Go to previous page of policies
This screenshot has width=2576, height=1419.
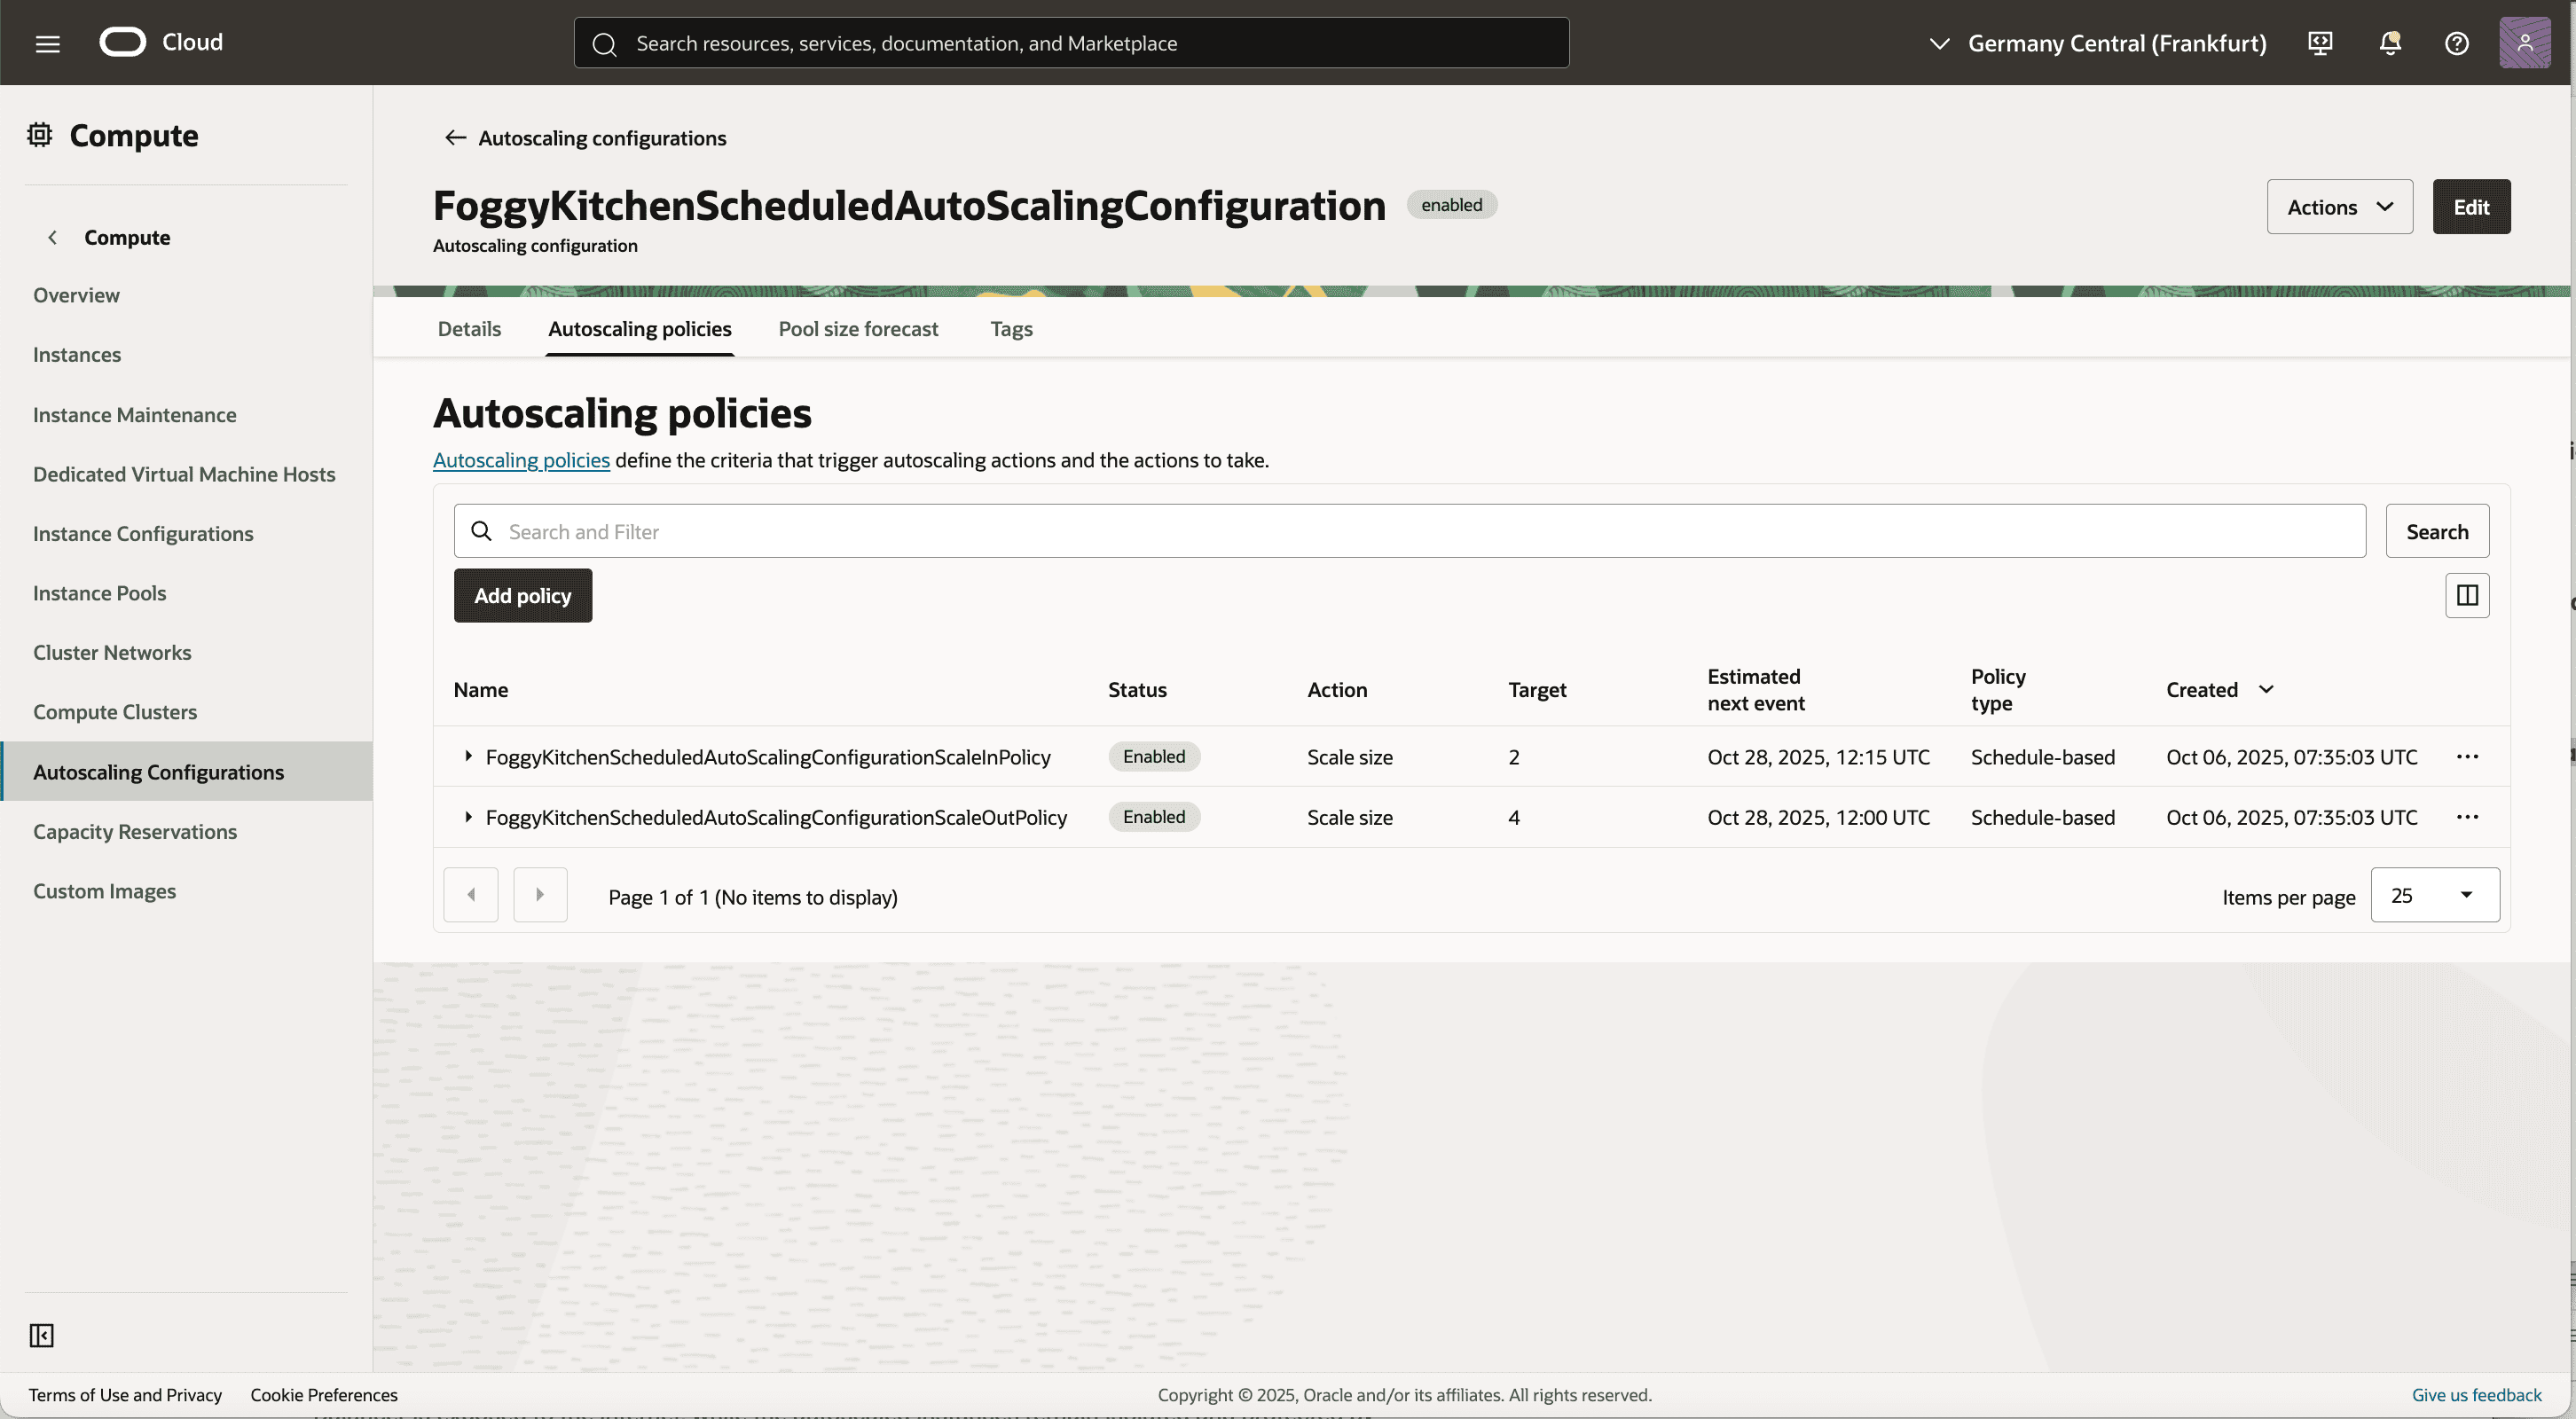pos(471,895)
